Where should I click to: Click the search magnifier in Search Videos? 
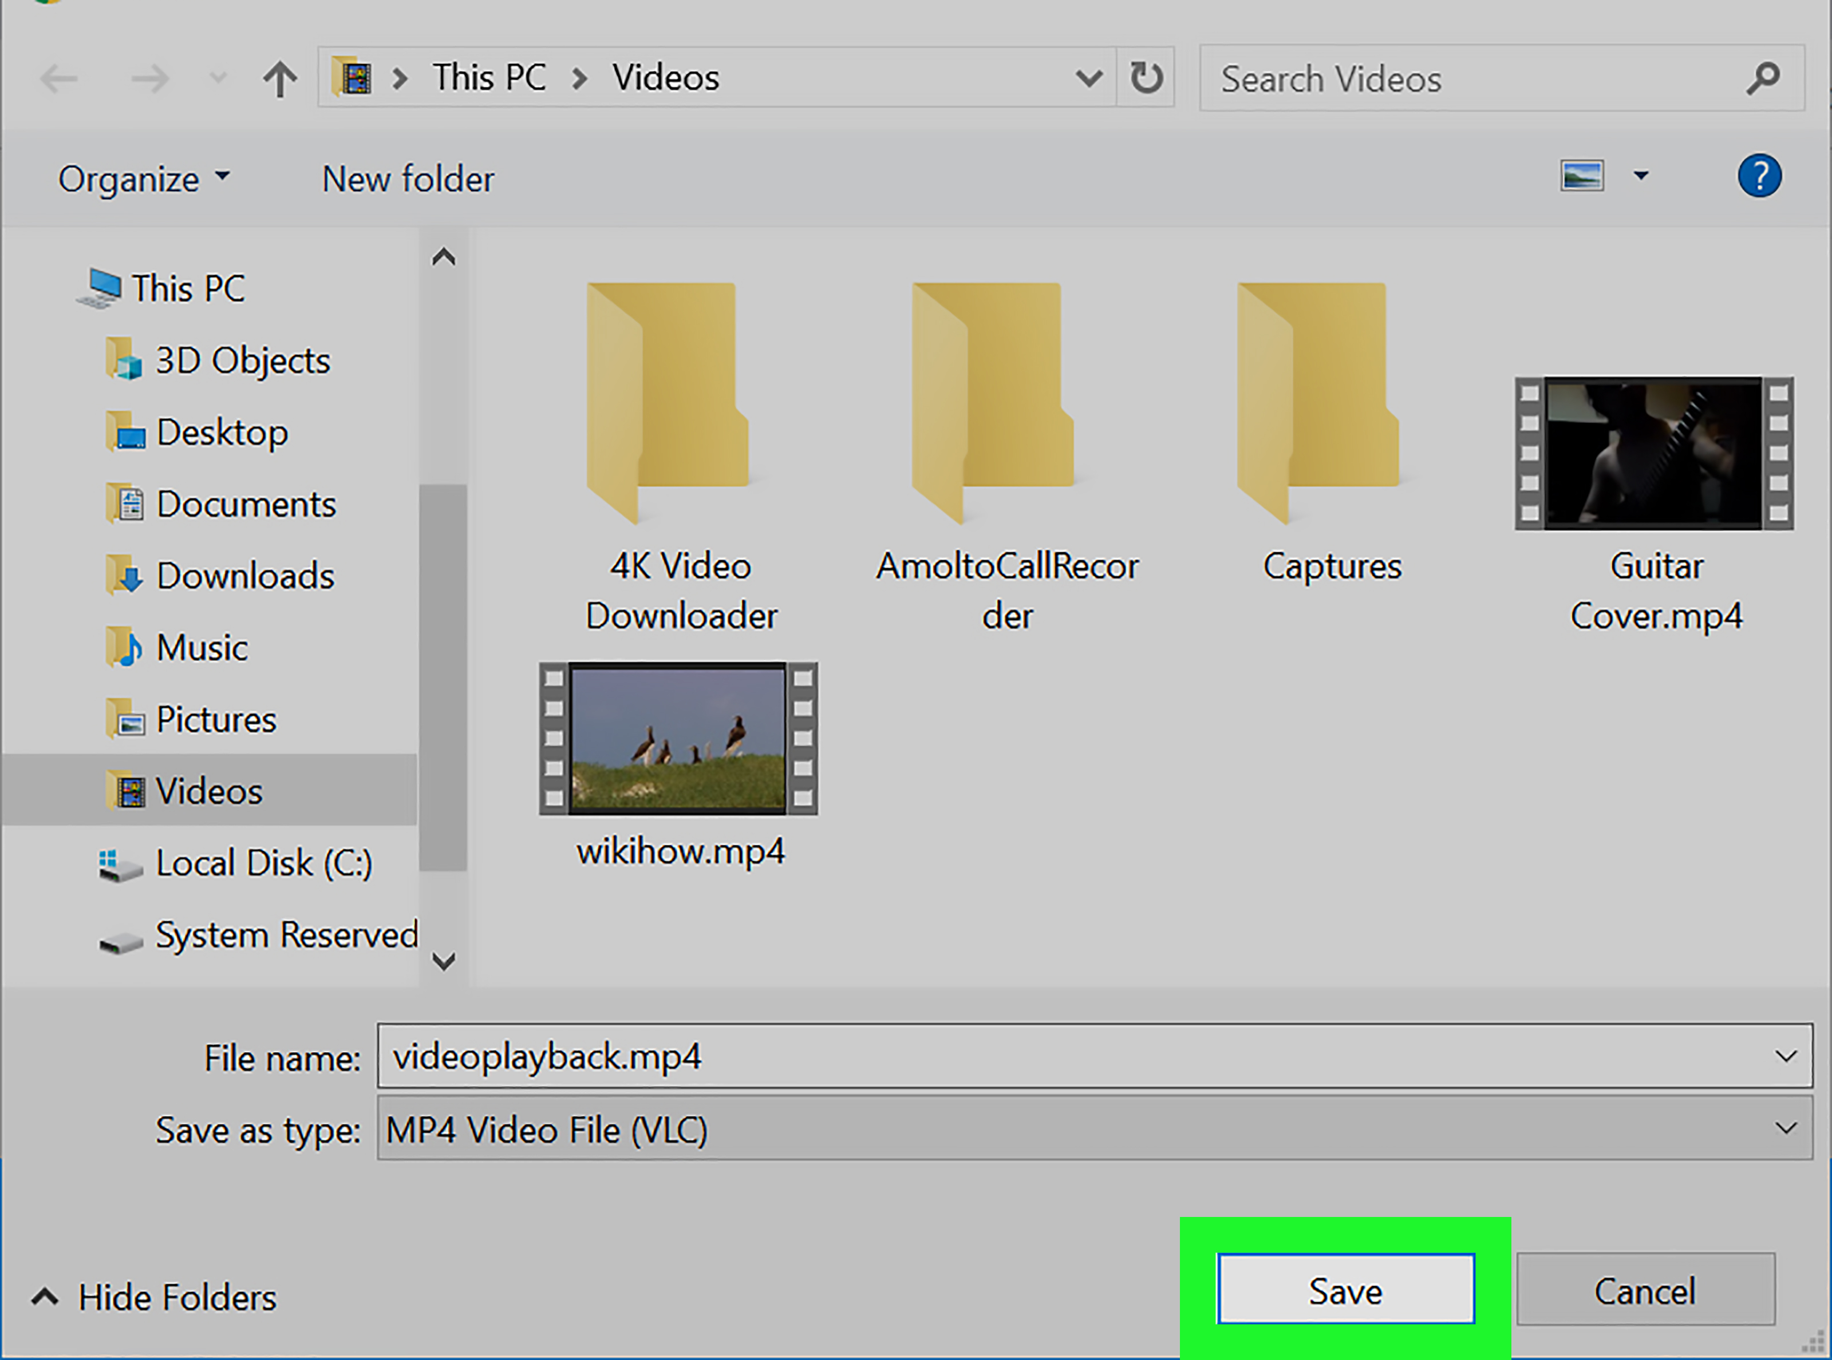coord(1763,78)
